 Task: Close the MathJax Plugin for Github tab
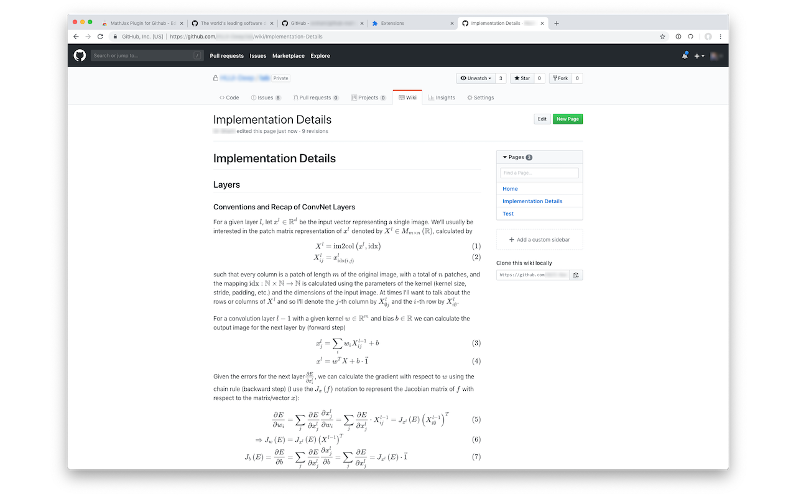point(182,23)
